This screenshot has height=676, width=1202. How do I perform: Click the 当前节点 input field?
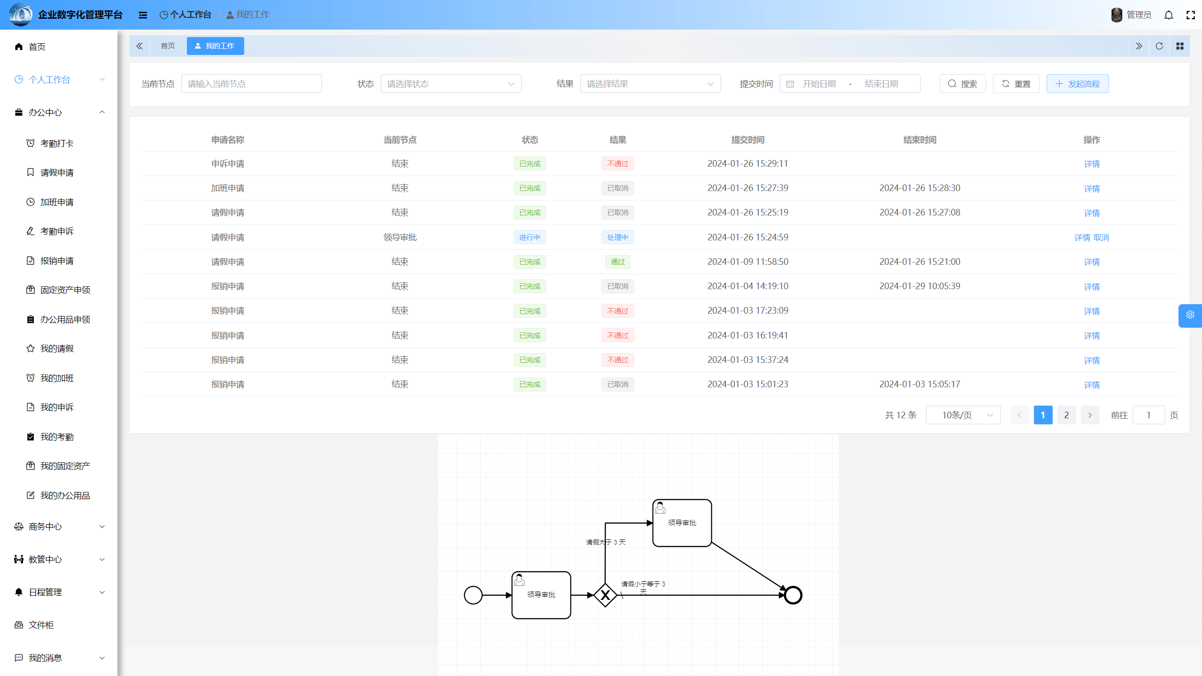252,84
